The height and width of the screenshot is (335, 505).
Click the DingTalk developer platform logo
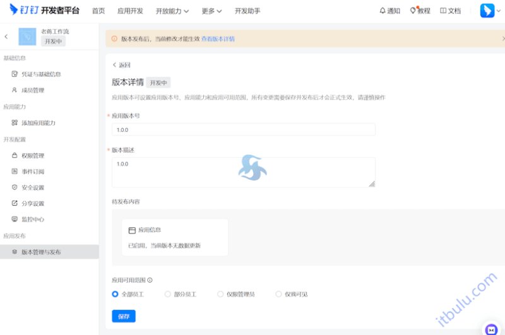(x=44, y=10)
